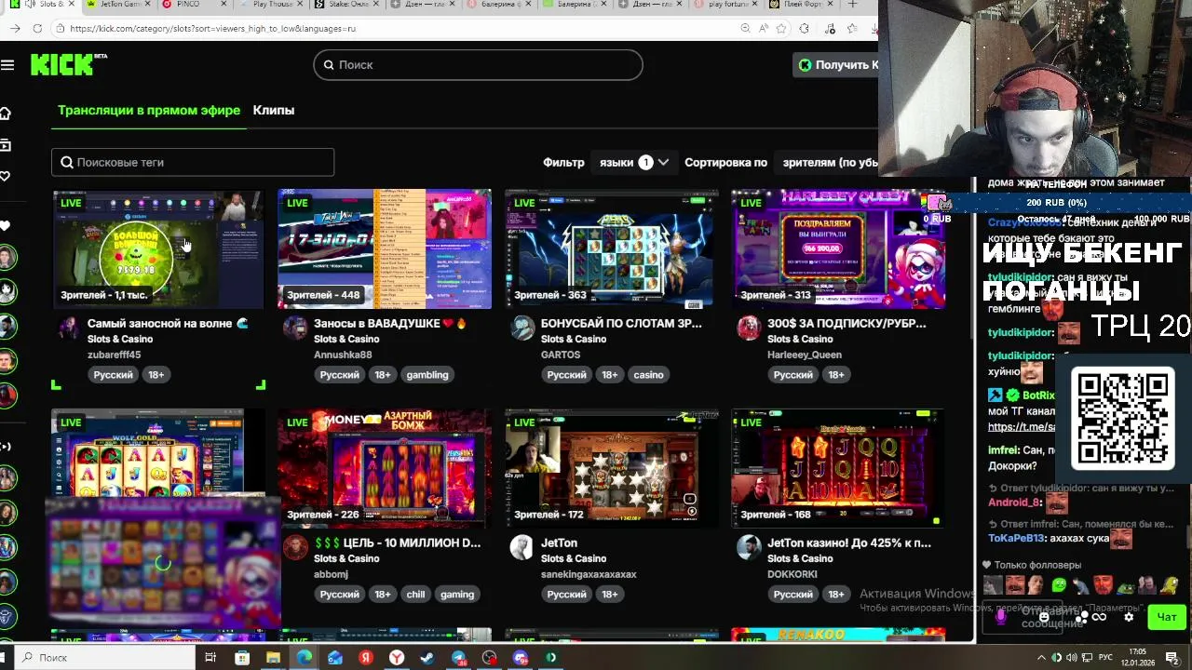Open a new browser tab
1192x670 pixels.
point(852,5)
